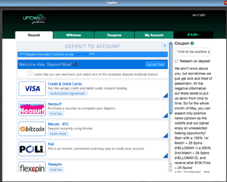Click the green Coupon help icon

tap(192, 43)
